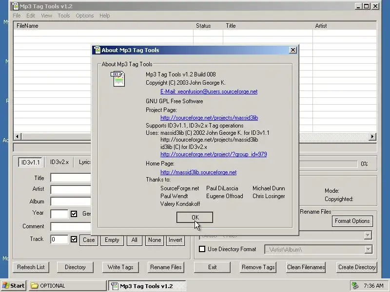Click the Empty button
Screen dimensions: 390x292
[x=112, y=240]
